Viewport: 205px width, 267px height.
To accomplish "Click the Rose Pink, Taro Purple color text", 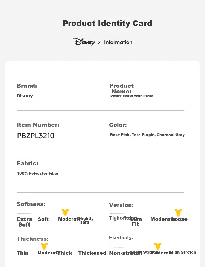I will (x=133, y=135).
